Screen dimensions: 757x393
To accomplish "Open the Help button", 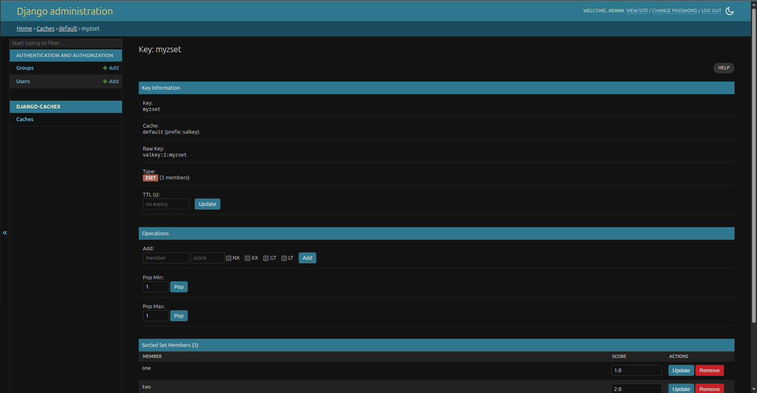I will [x=724, y=68].
